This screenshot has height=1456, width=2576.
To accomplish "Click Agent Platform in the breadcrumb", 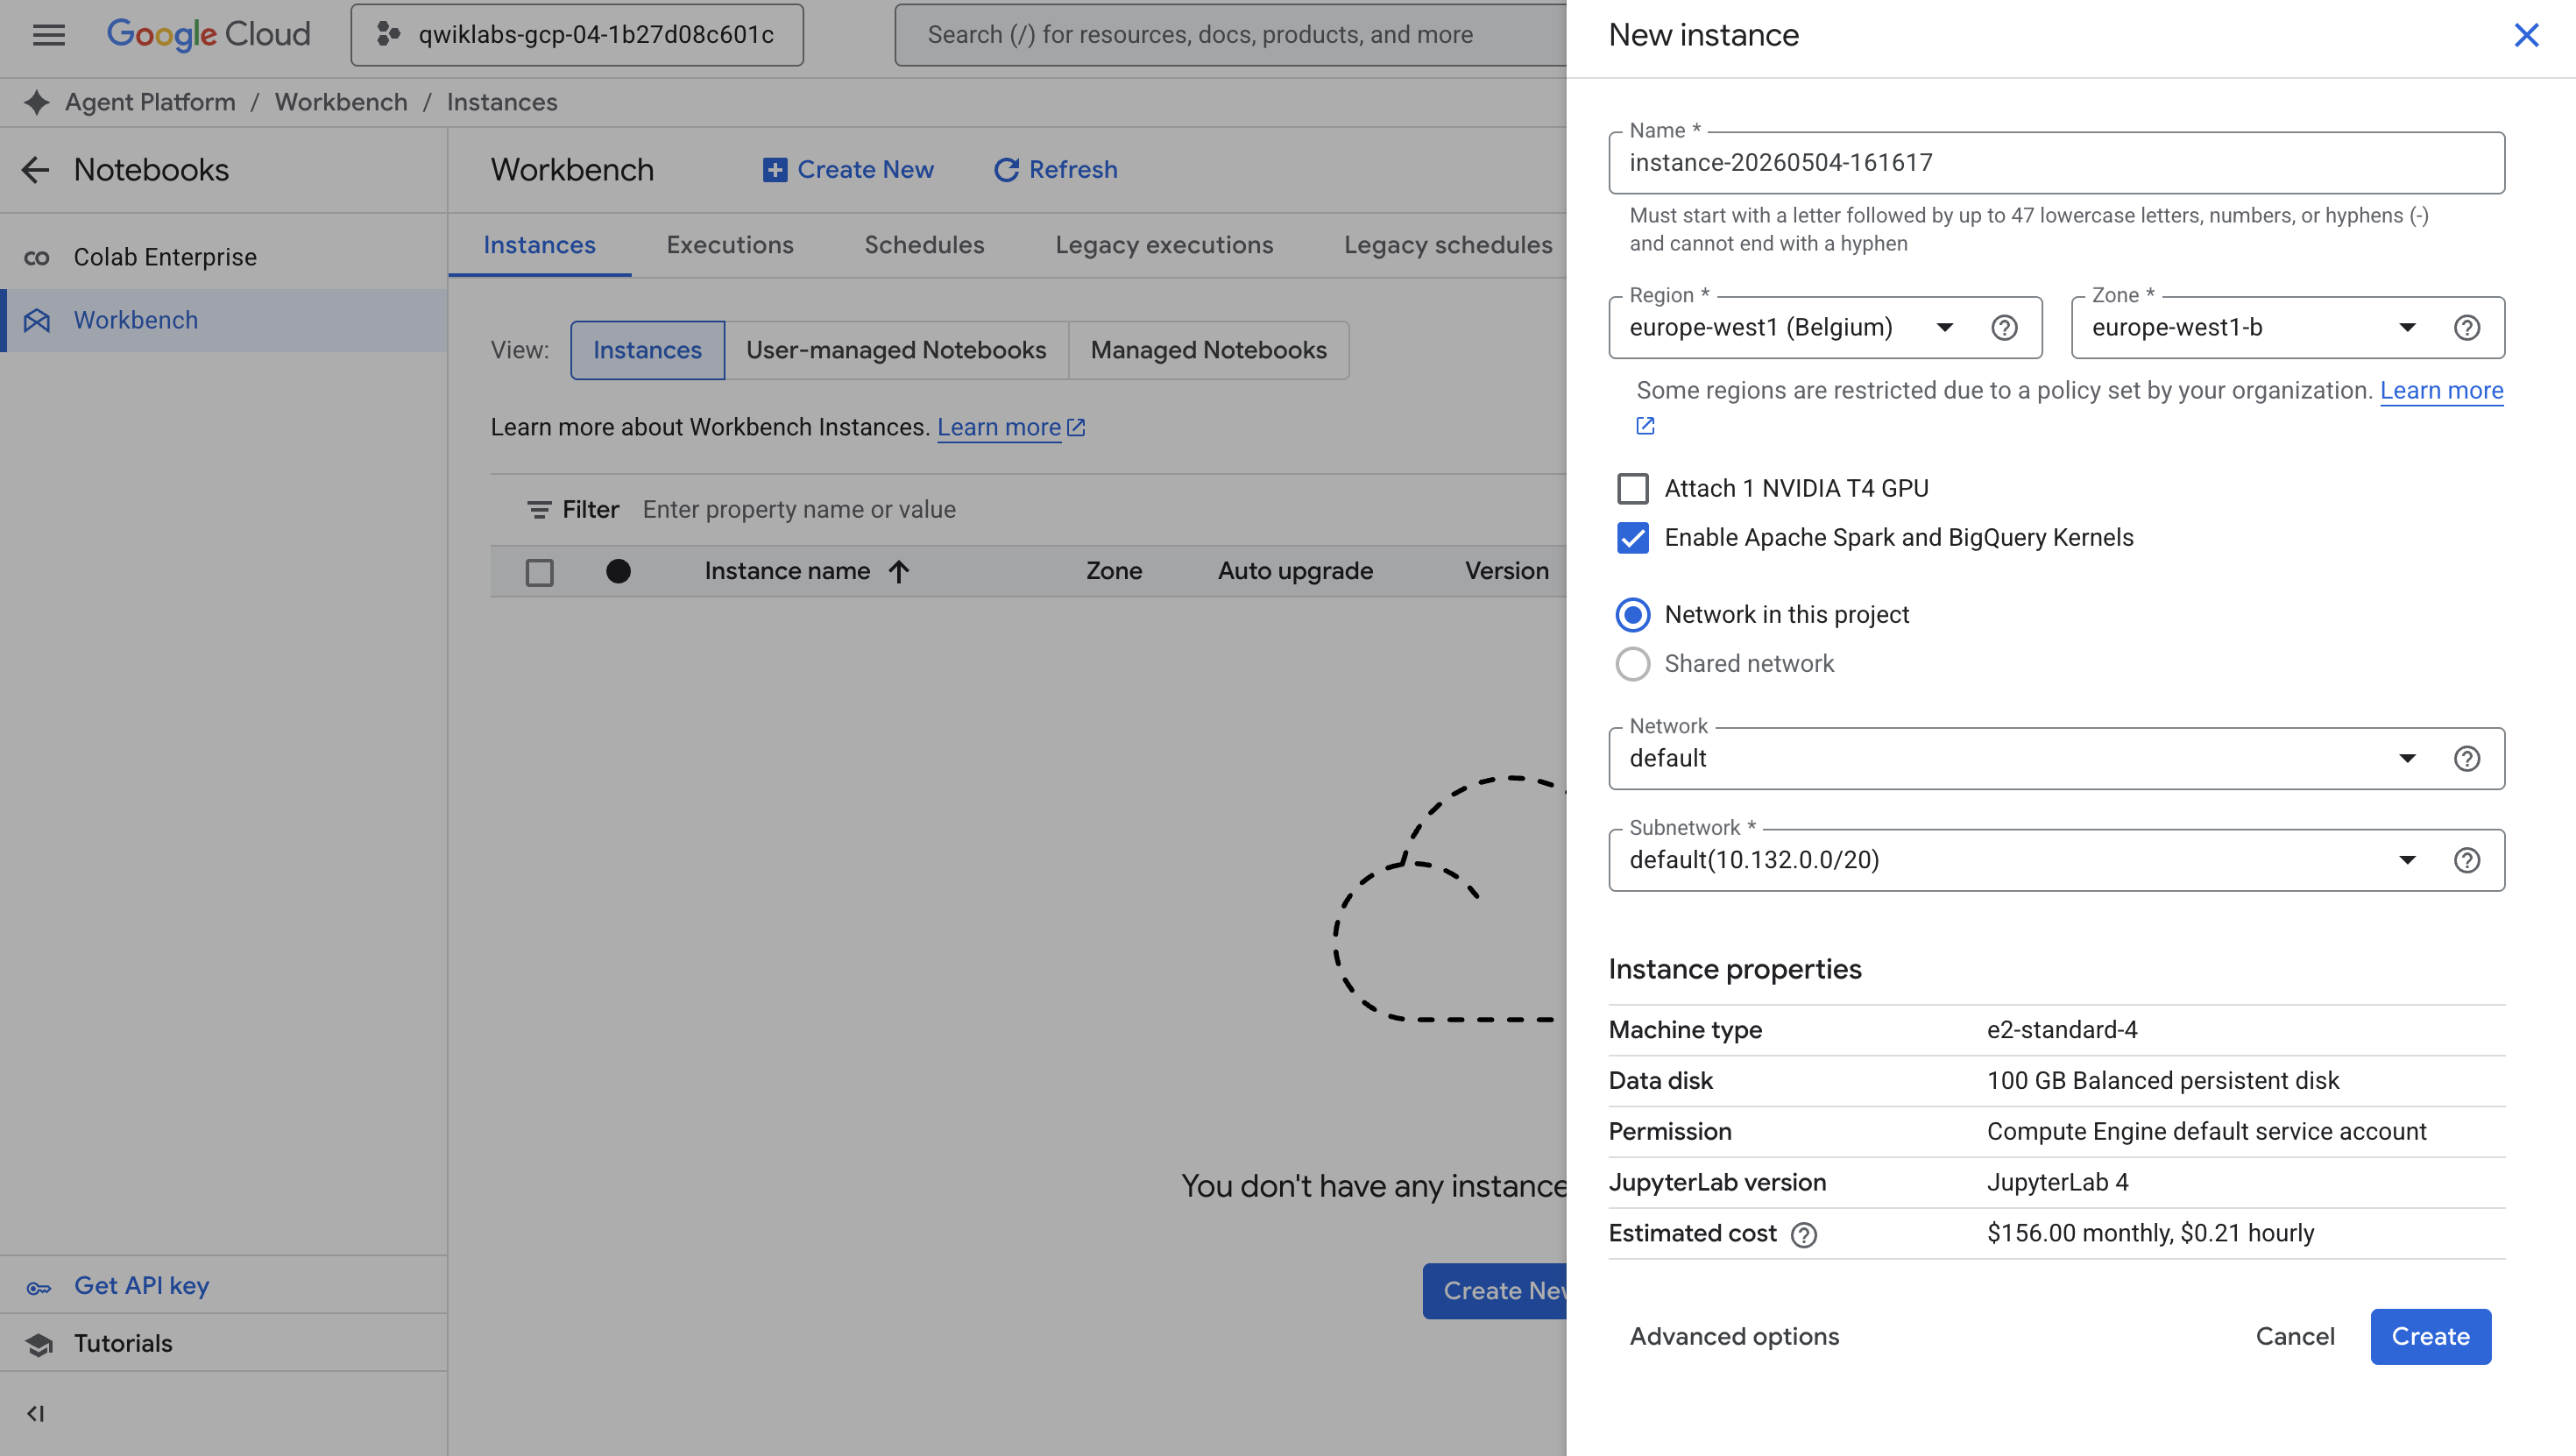I will [150, 102].
